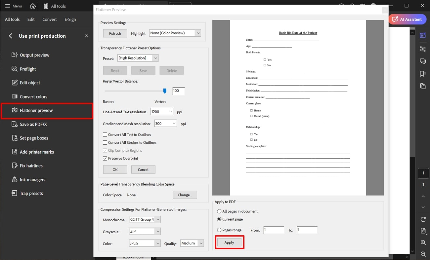Open the Grayscale compression dropdown

tap(145, 232)
